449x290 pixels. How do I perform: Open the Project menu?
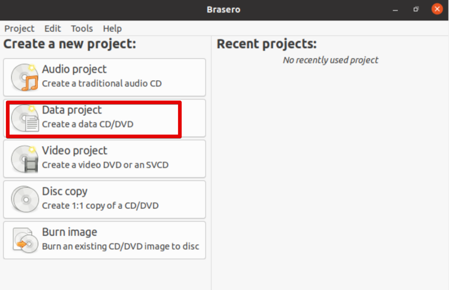(x=19, y=29)
